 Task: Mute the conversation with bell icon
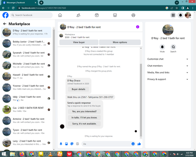pos(162,47)
